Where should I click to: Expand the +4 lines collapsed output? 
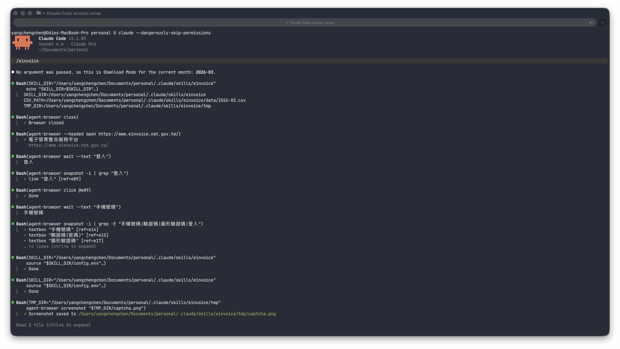60,246
